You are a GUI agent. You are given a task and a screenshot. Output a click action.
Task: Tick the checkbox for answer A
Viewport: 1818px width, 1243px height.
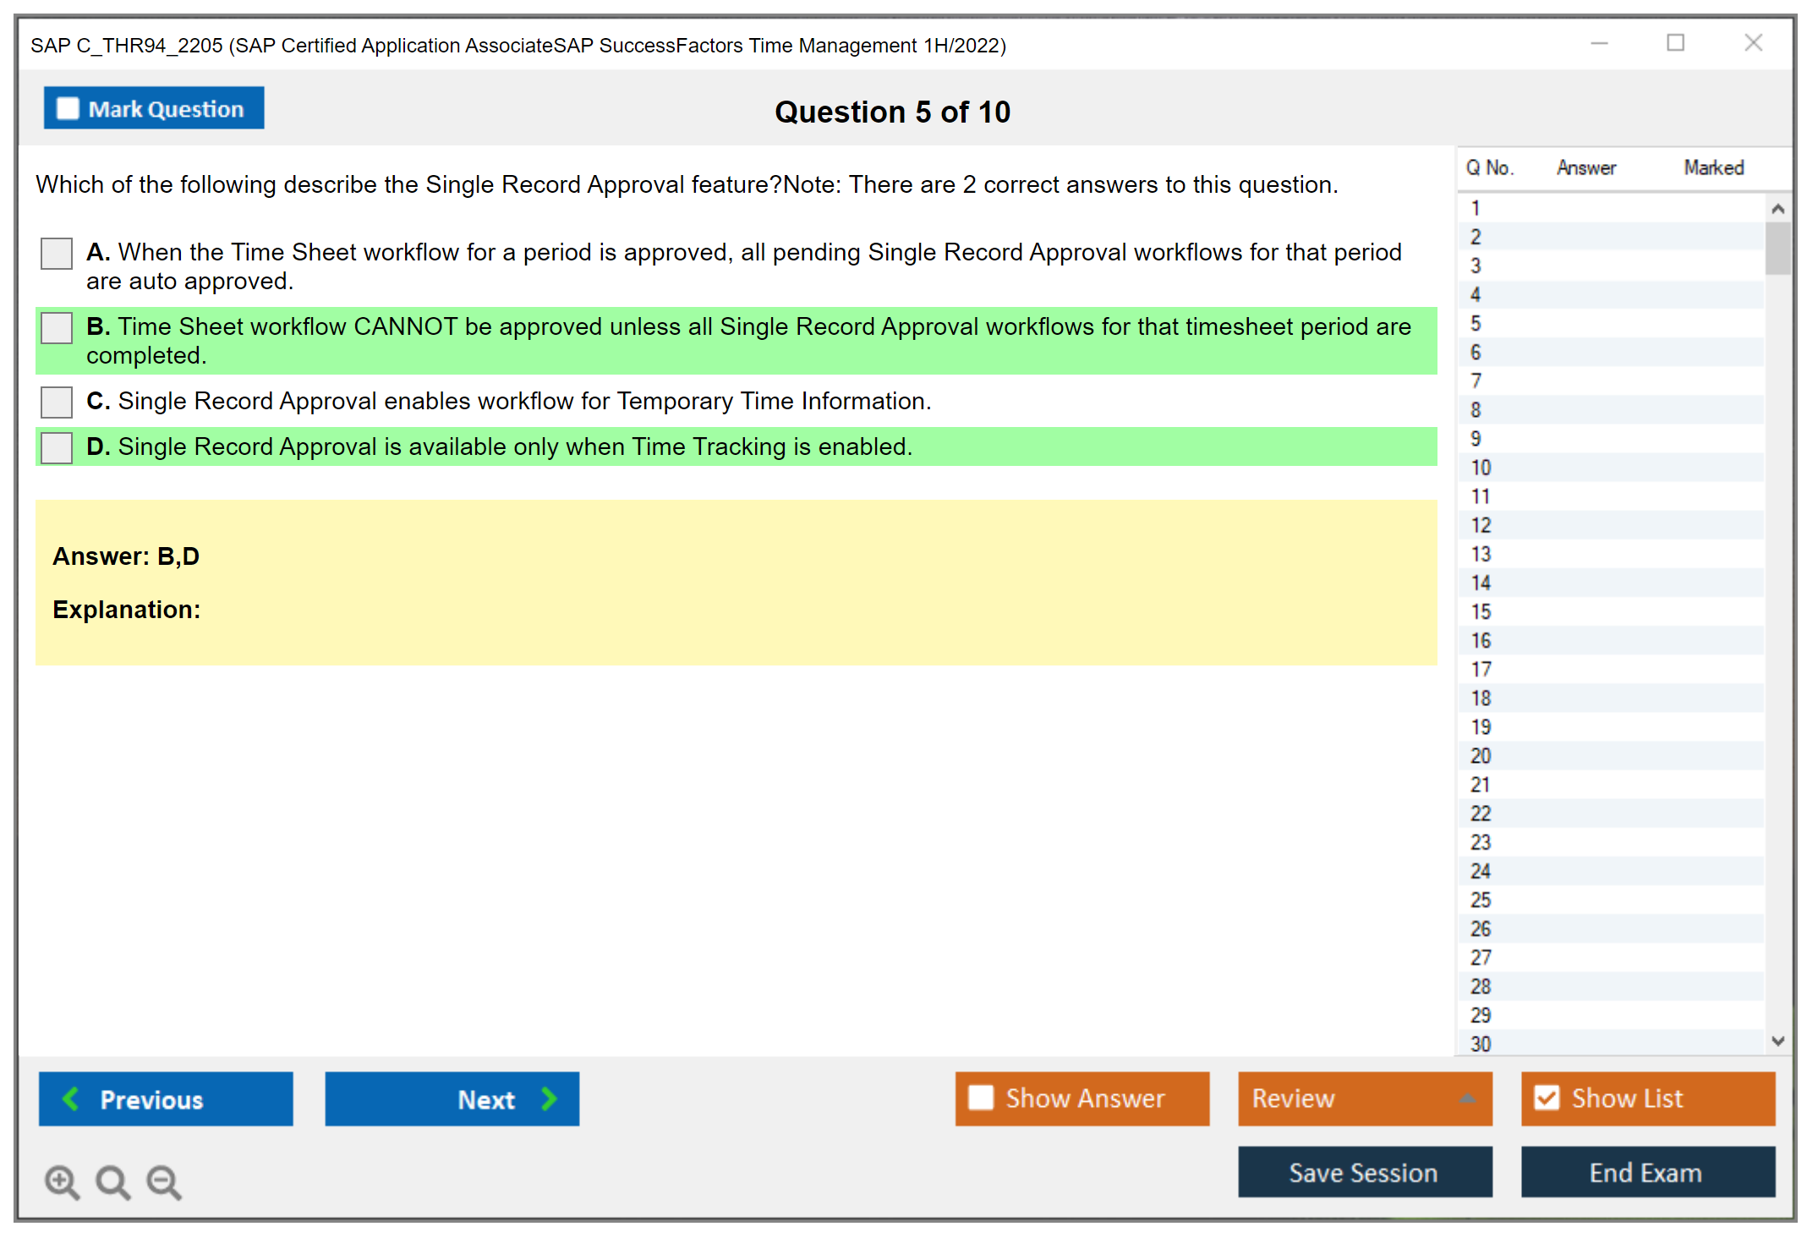tap(57, 254)
